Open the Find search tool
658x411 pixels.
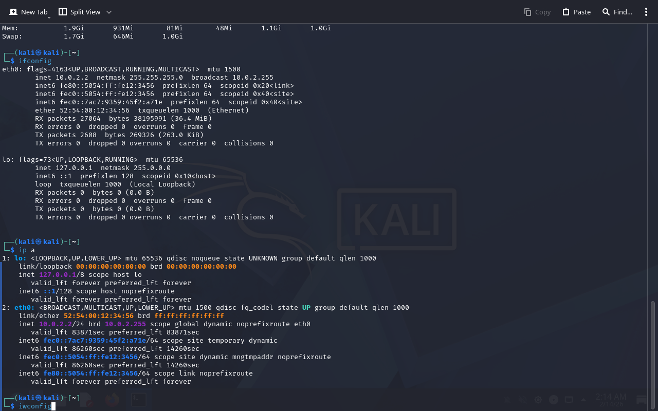(x=617, y=12)
